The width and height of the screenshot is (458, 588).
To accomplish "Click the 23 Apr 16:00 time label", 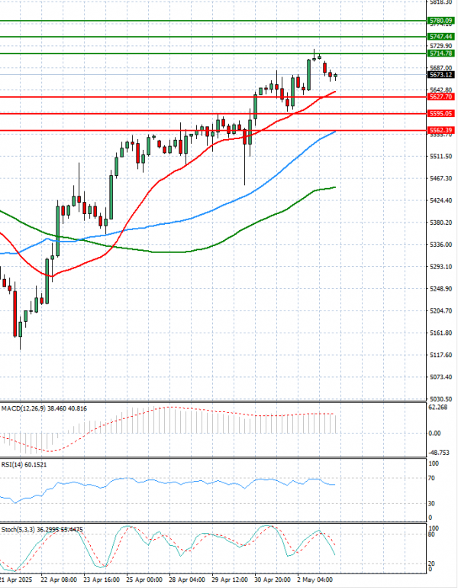I will pyautogui.click(x=102, y=580).
